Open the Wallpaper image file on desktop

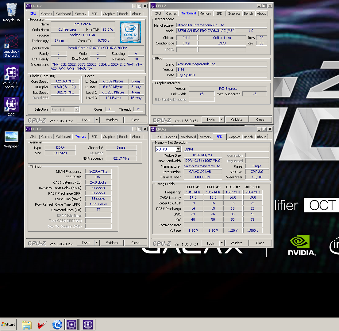coord(11,139)
